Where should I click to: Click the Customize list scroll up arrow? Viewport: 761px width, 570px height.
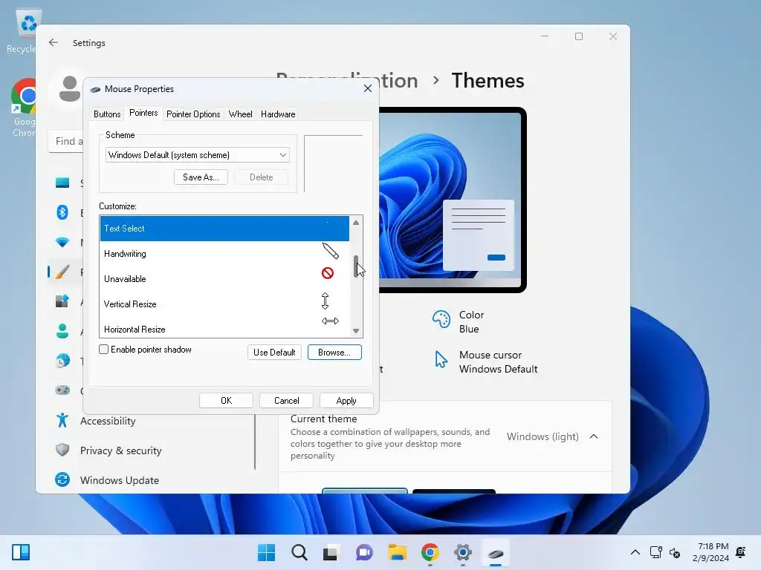click(x=356, y=223)
